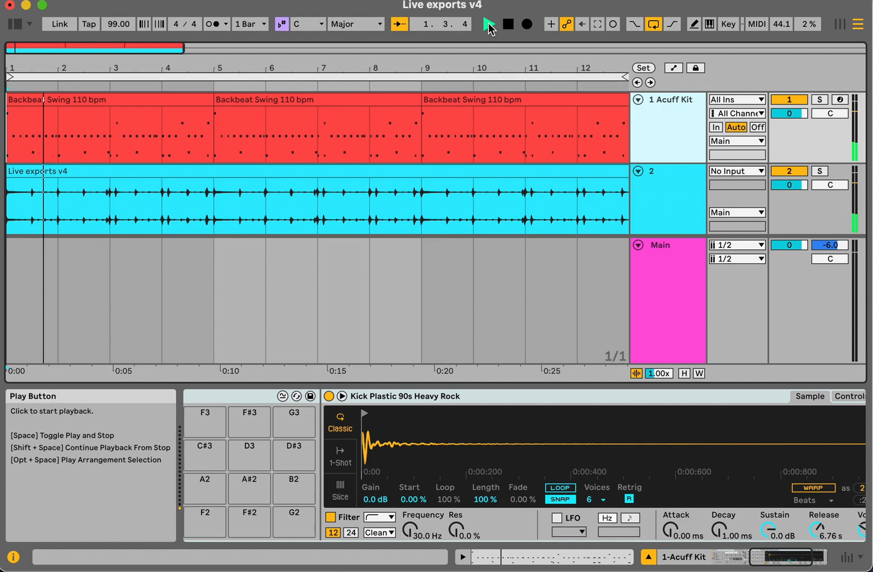Open the root note C dropdown
The image size is (873, 572).
pos(308,24)
